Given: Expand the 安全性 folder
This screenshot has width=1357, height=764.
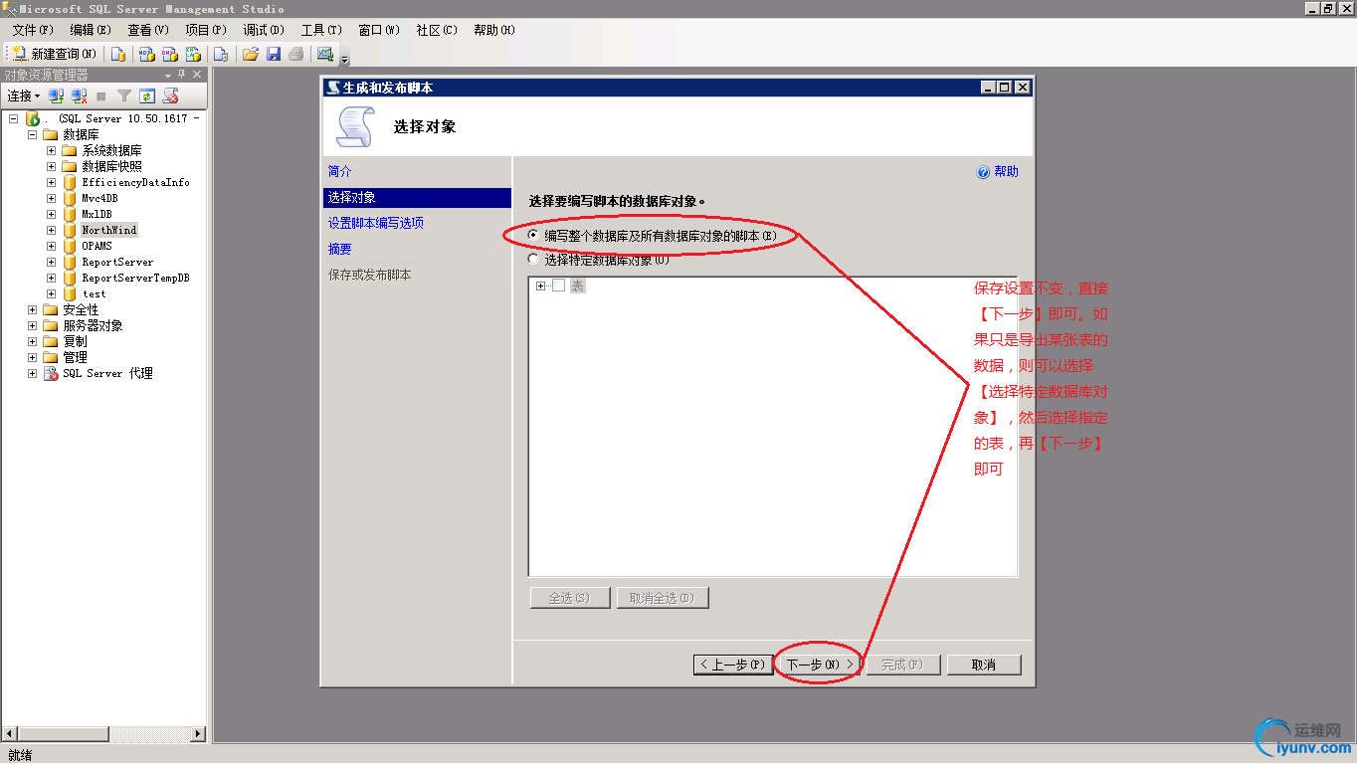Looking at the screenshot, I should pos(32,309).
